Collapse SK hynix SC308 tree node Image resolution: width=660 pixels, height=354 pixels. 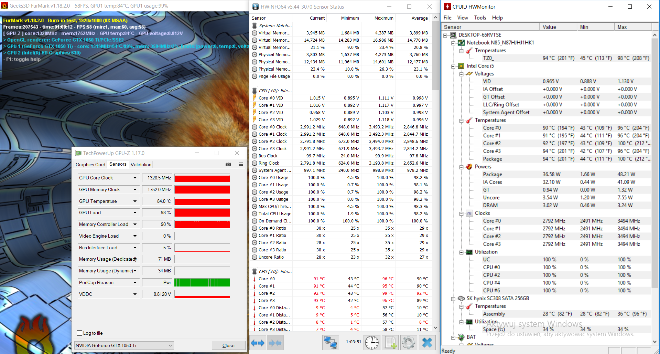453,299
